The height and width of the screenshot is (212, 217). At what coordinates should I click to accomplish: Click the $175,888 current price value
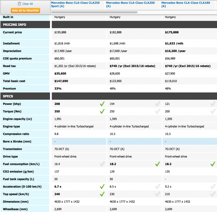pyautogui.click(x=172, y=32)
